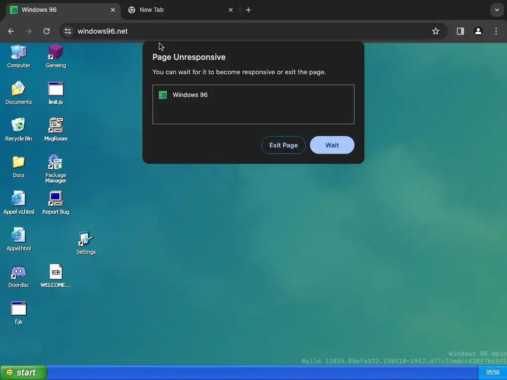This screenshot has height=380, width=507.
Task: Click the taskbar clock showing 05:58
Action: (x=493, y=373)
